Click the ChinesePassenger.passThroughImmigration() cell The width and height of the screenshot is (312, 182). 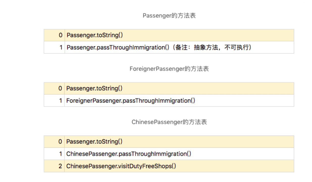(x=129, y=154)
